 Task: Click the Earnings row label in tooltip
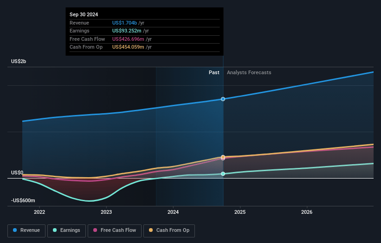79,31
